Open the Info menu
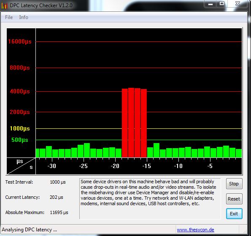Image resolution: width=251 pixels, height=236 pixels. pyautogui.click(x=24, y=17)
